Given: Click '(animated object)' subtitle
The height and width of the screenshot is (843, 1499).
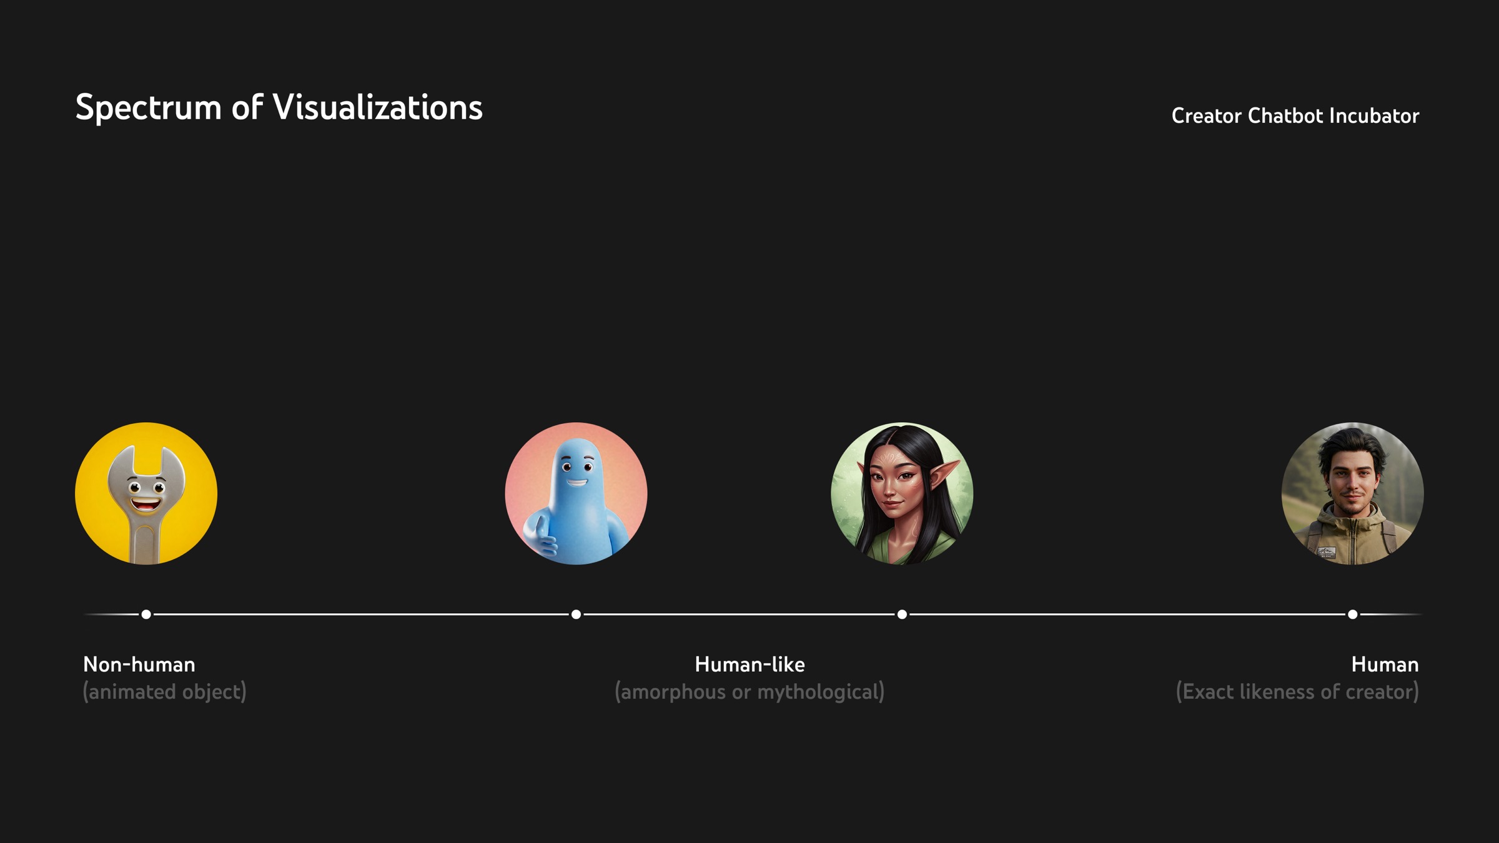Looking at the screenshot, I should tap(165, 692).
